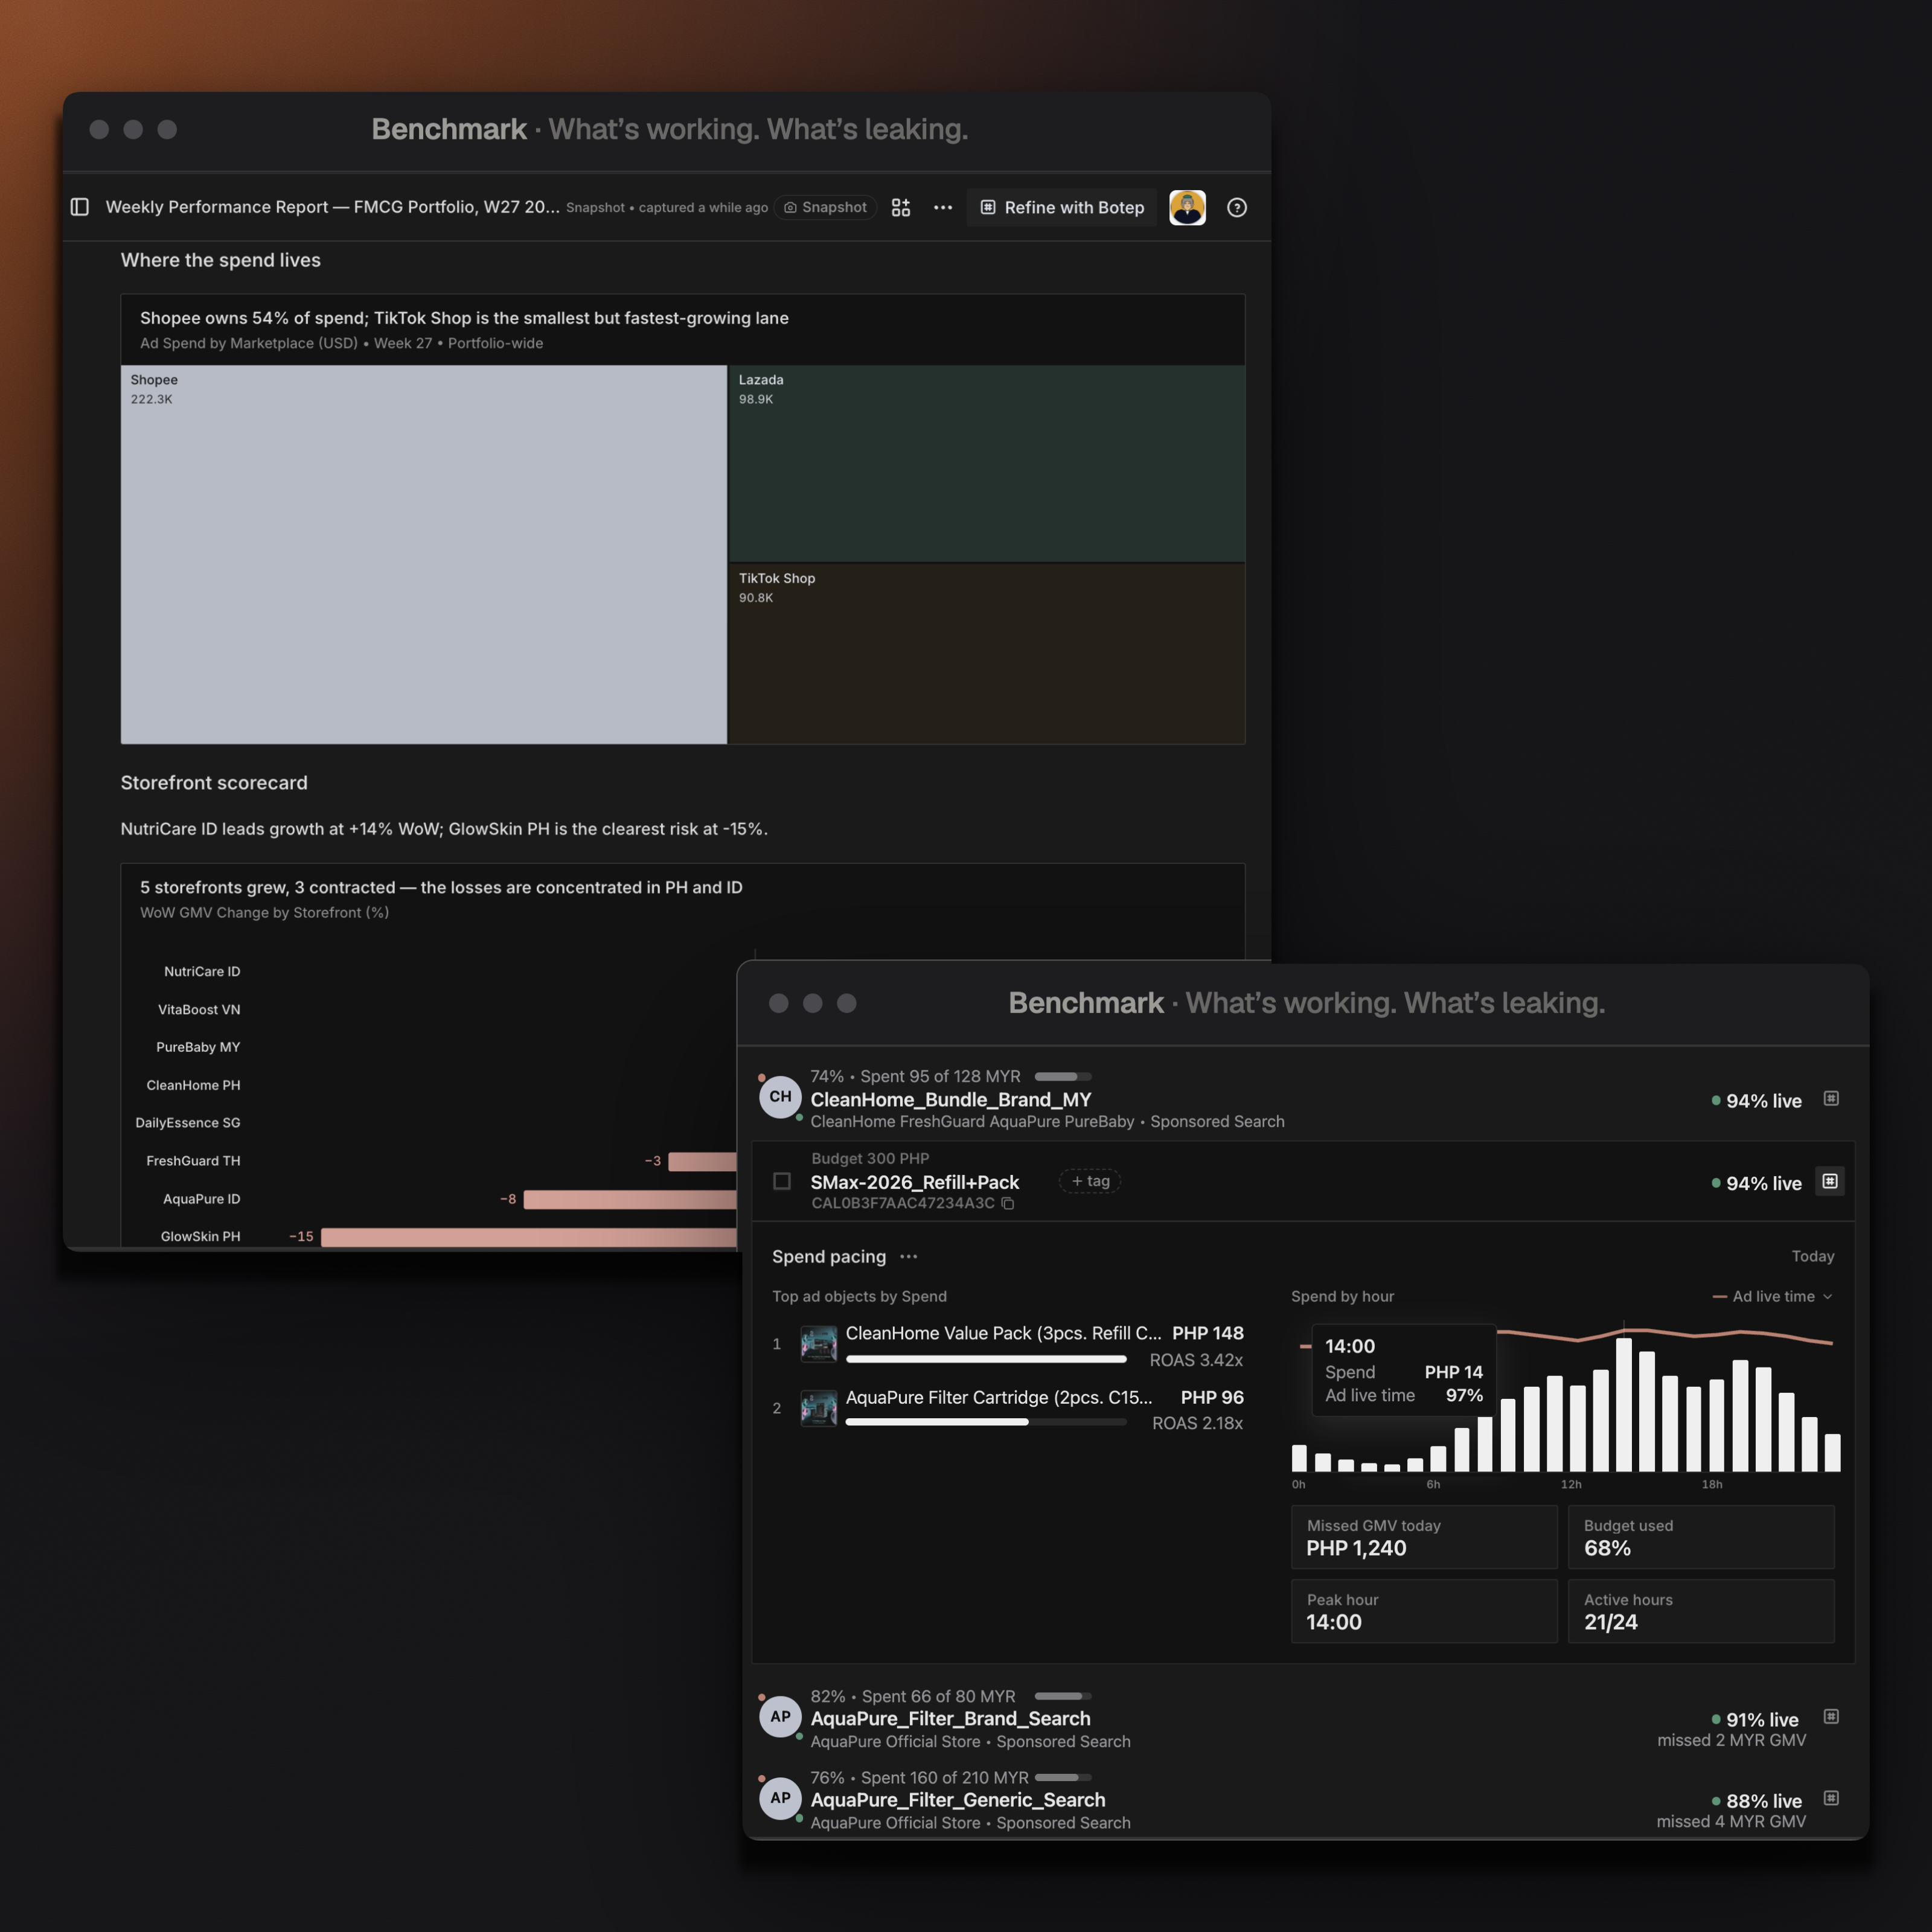Click the CleanHome PH chart label
The image size is (1932, 1932).
coord(193,1085)
